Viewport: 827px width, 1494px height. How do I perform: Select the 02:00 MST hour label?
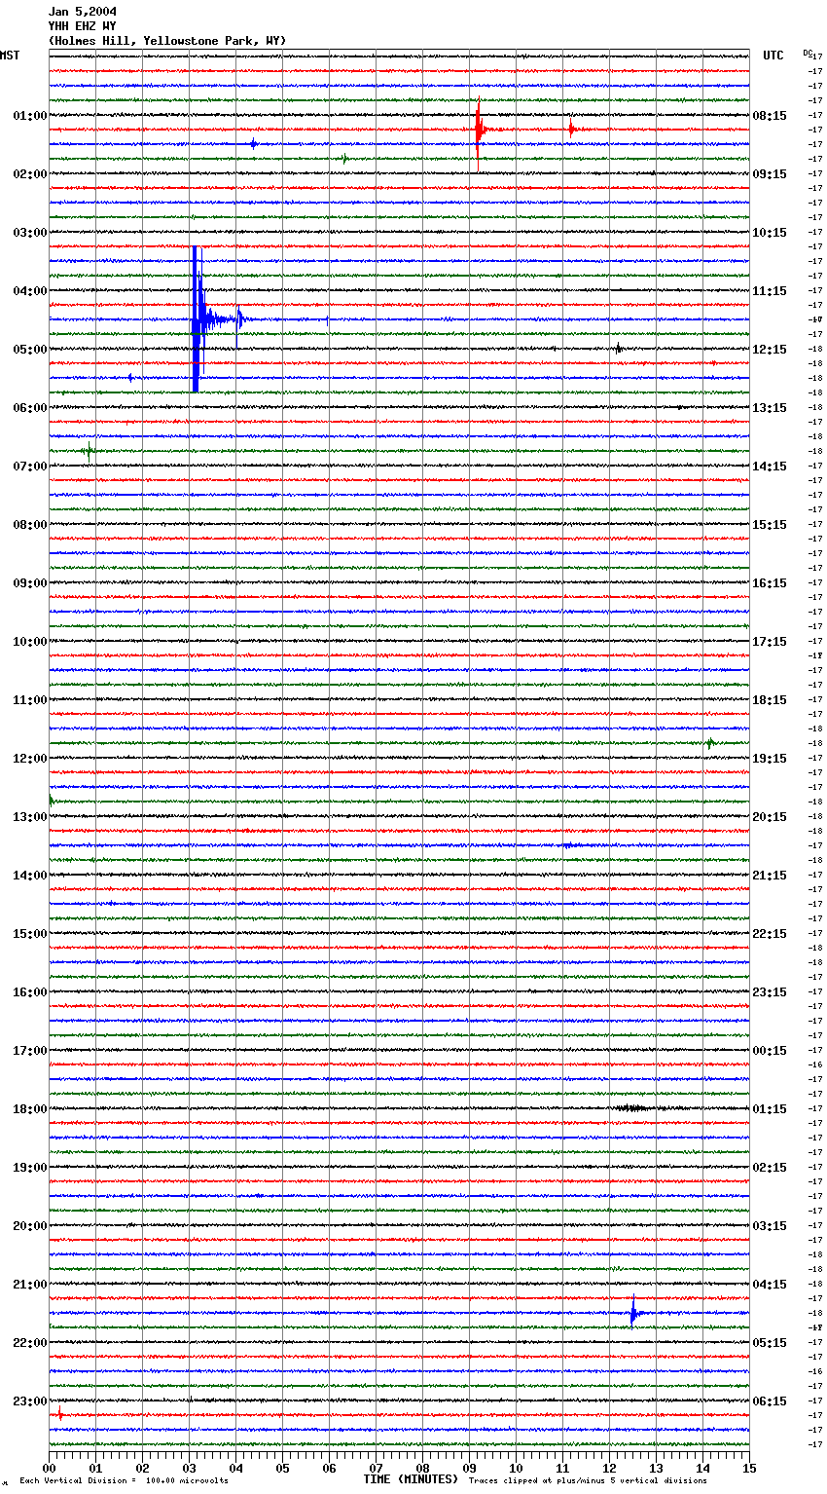(x=30, y=174)
